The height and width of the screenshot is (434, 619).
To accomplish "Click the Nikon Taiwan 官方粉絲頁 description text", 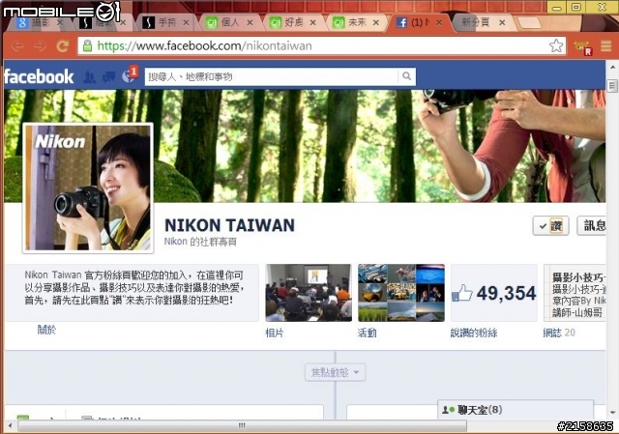I will coord(133,288).
